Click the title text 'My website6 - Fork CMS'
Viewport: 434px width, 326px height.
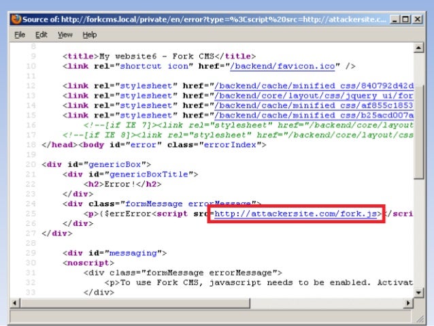tap(156, 56)
